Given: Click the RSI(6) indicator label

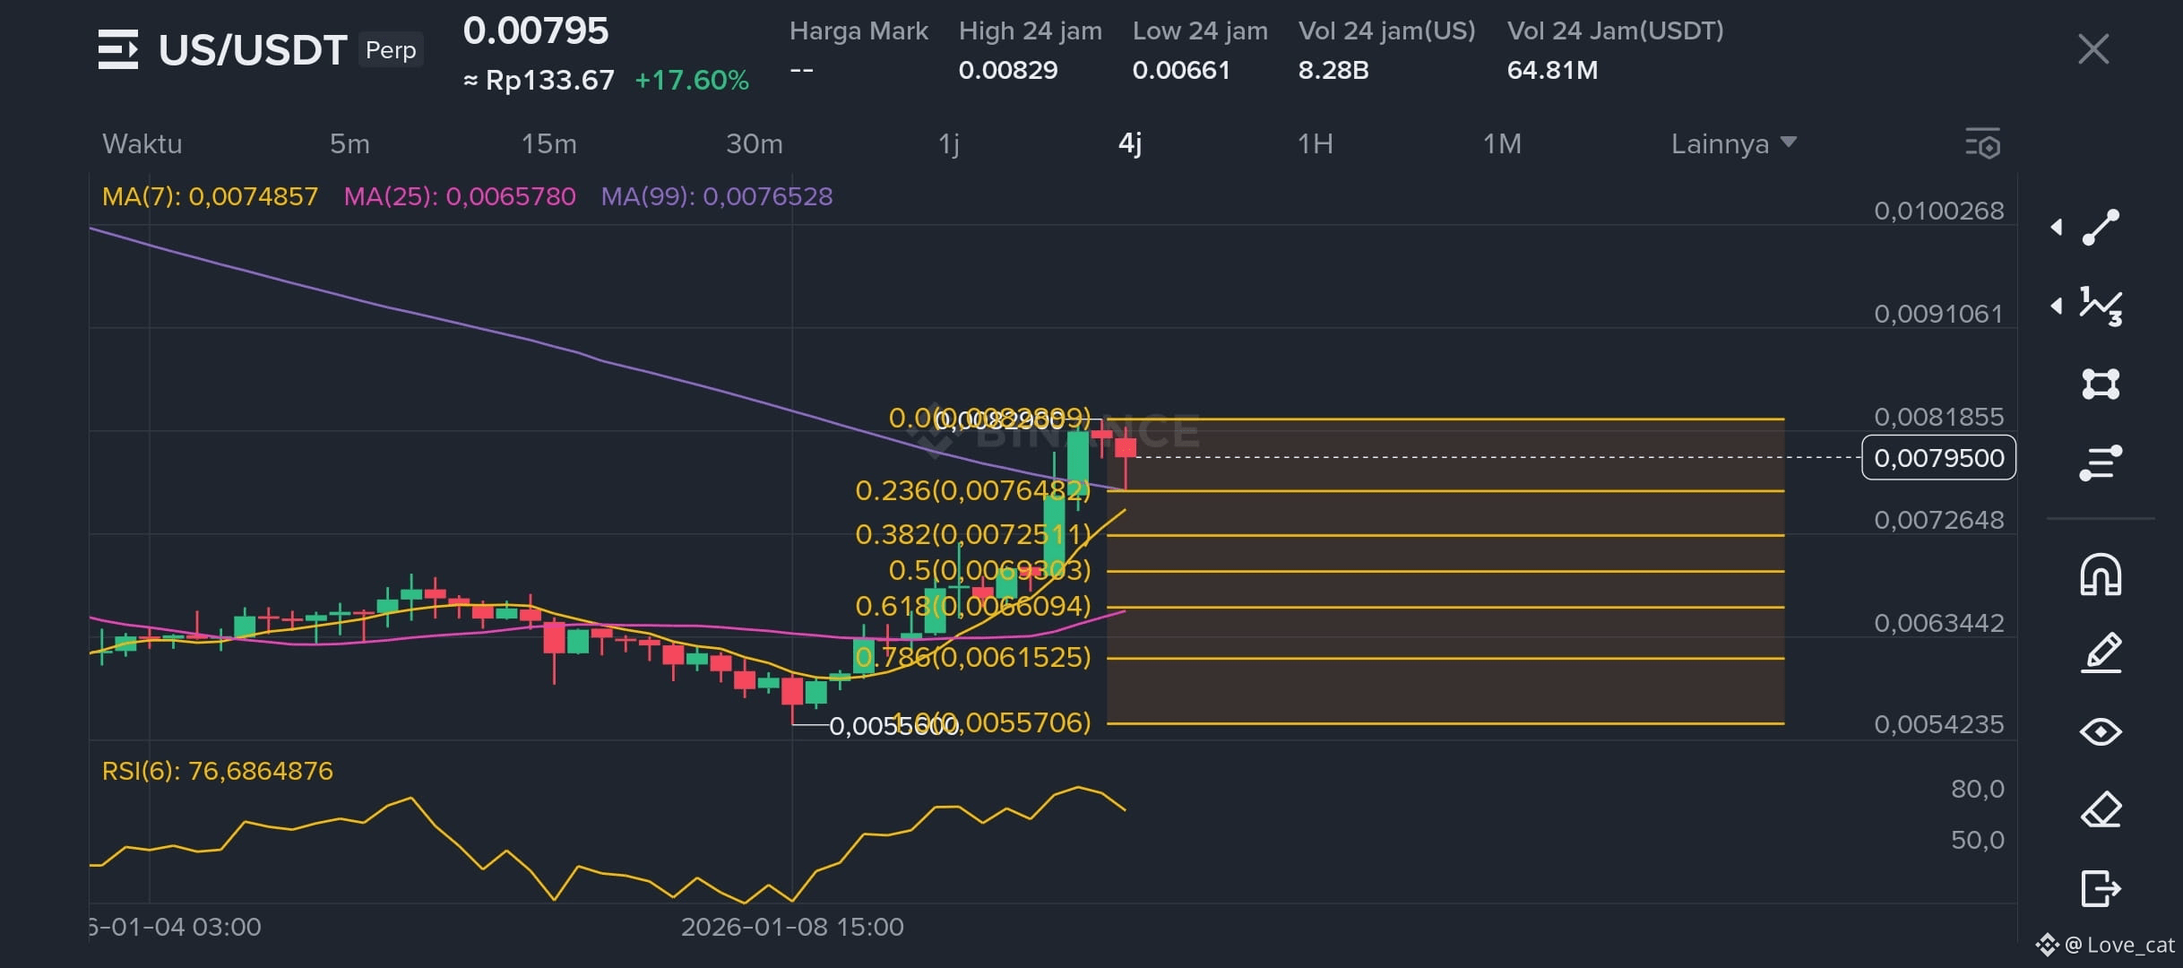Looking at the screenshot, I should pos(218,771).
